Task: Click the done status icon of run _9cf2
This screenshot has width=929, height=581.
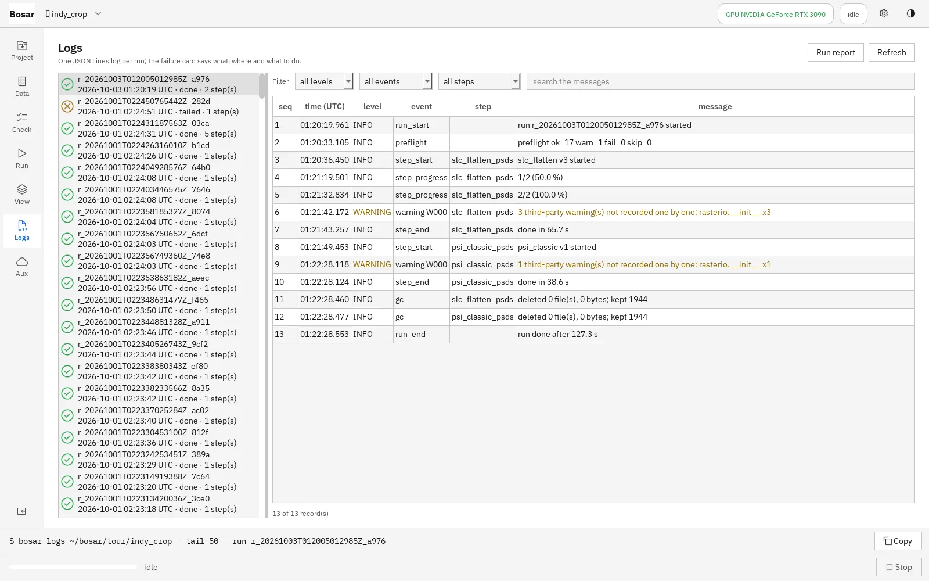Action: click(x=67, y=349)
